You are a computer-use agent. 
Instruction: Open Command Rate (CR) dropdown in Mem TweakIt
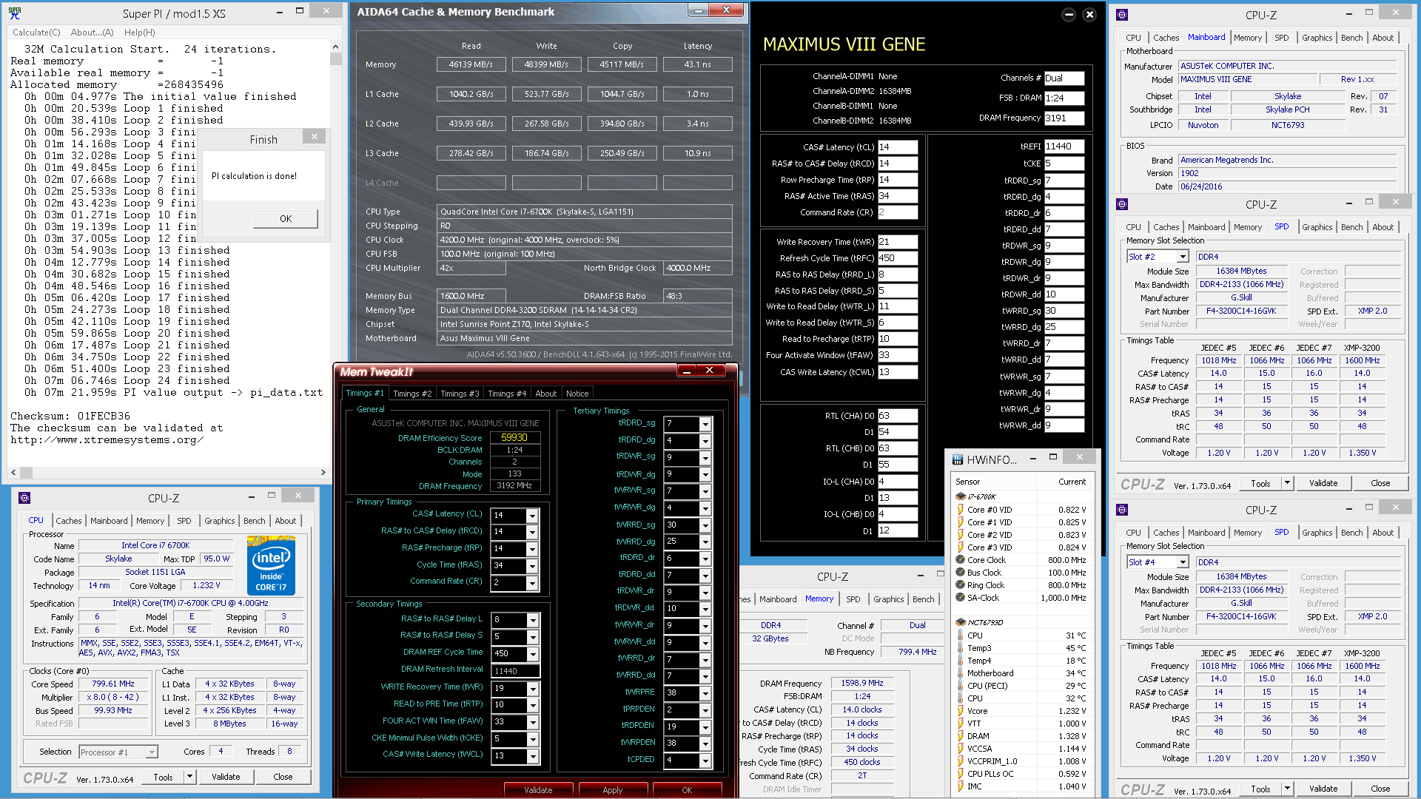click(x=531, y=583)
